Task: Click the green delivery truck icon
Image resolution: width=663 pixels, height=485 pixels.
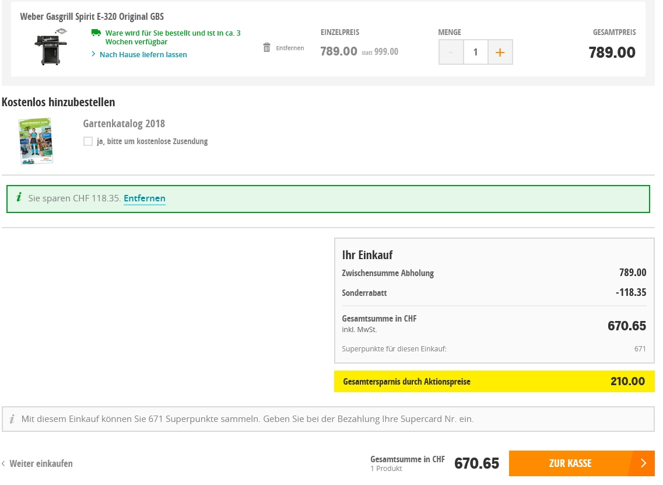Action: tap(96, 33)
